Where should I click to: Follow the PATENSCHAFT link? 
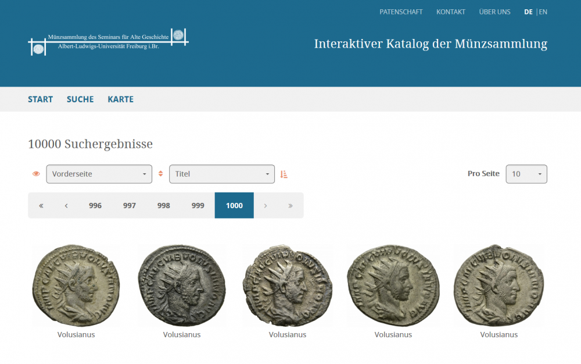401,12
